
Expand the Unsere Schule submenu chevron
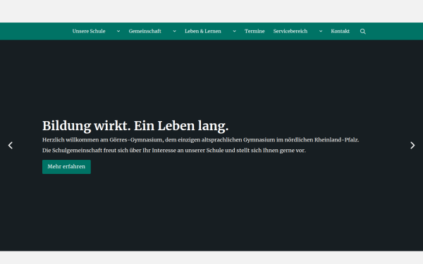tap(118, 31)
